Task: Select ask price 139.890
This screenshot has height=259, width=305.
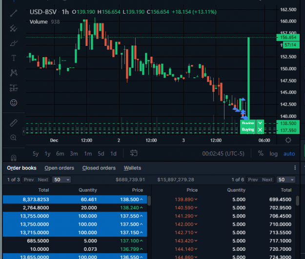Action: pyautogui.click(x=186, y=199)
